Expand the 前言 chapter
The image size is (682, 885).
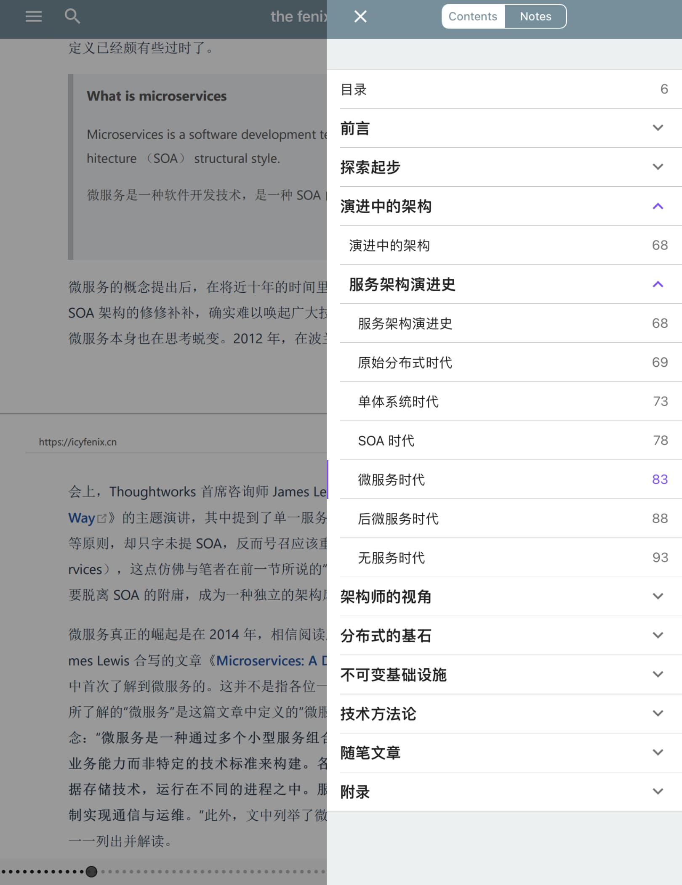tap(658, 128)
